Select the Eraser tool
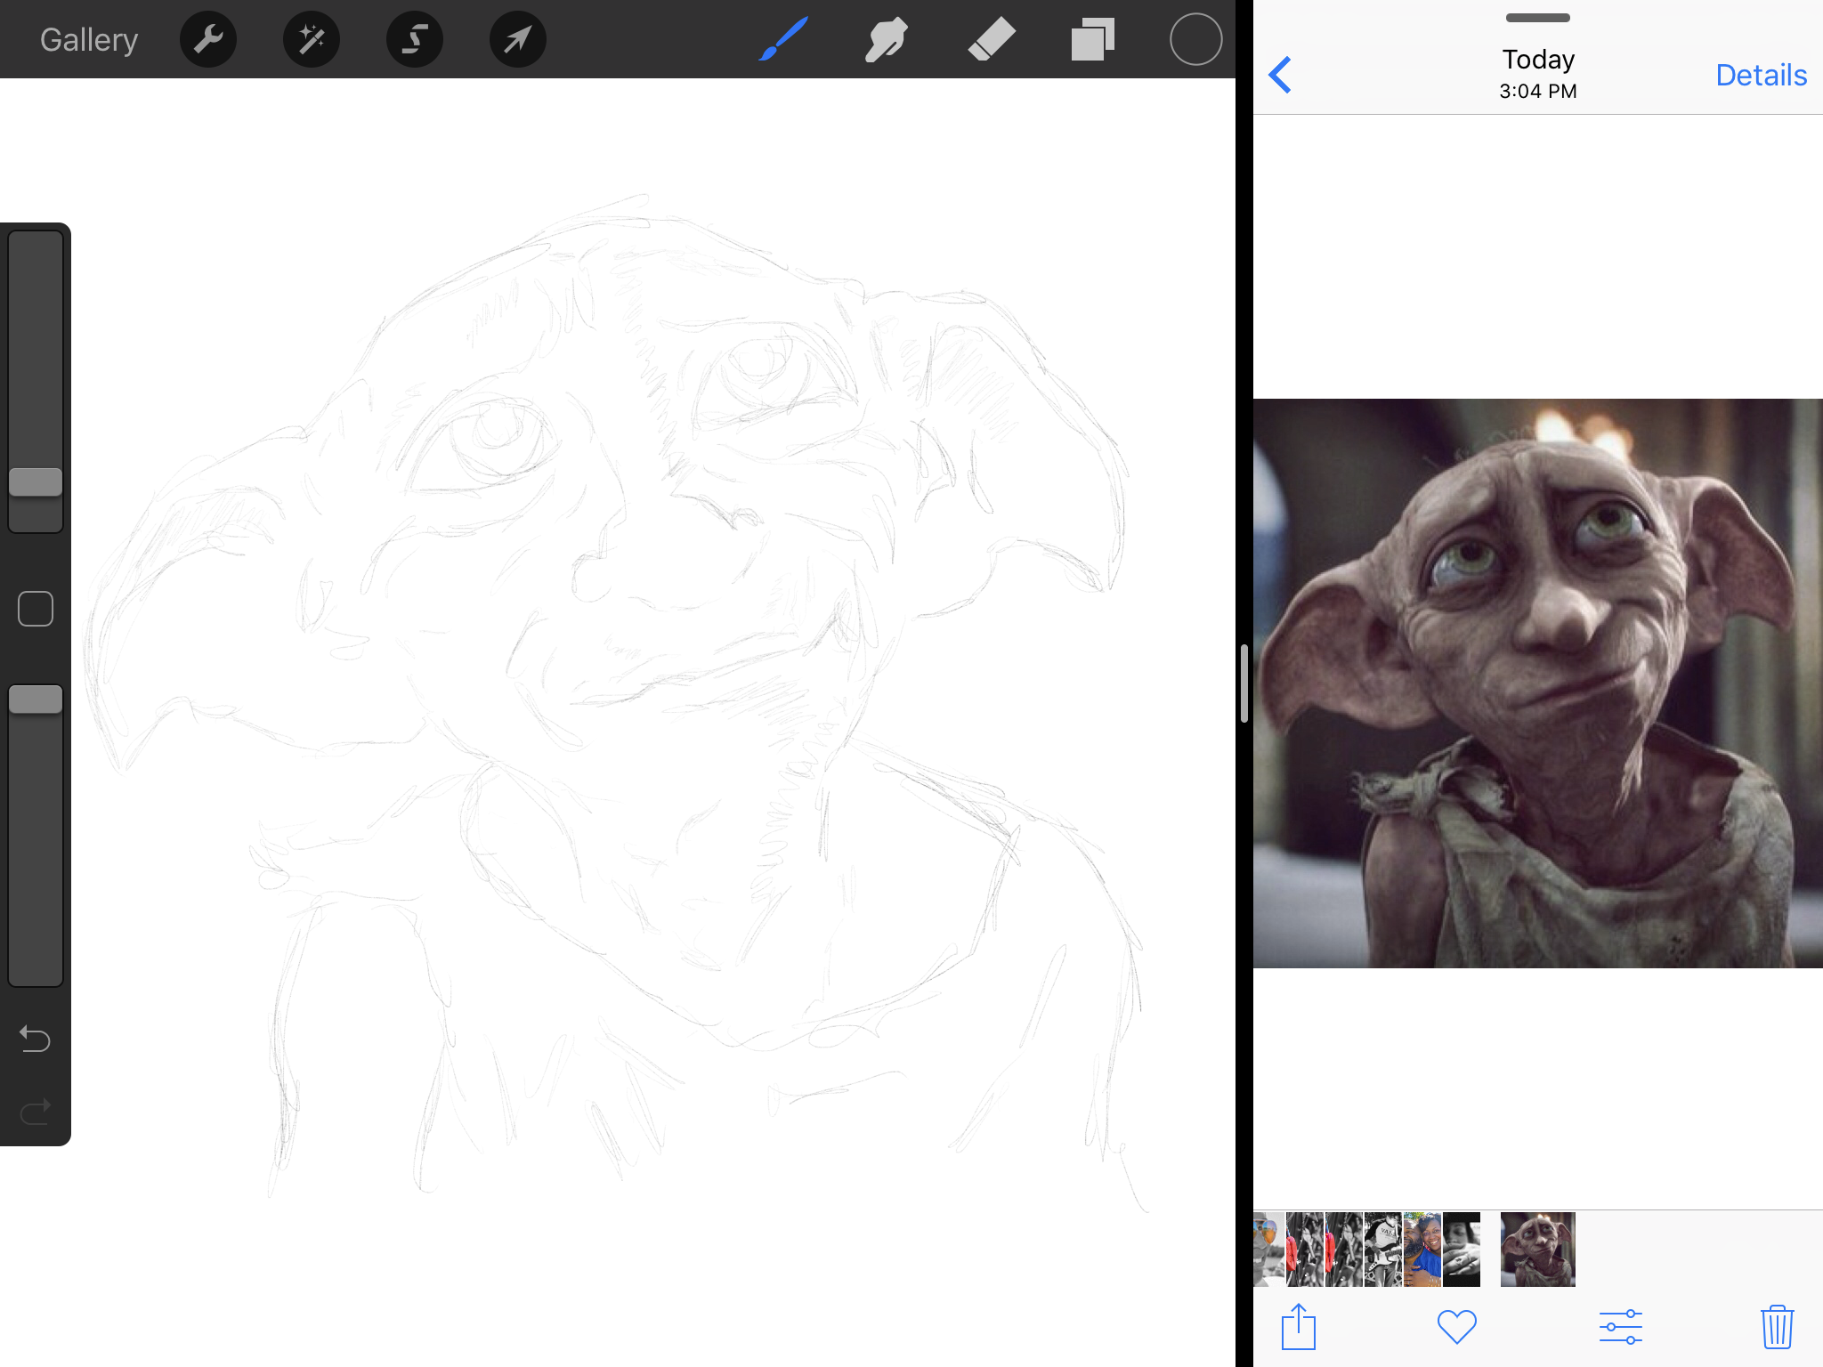 point(991,40)
